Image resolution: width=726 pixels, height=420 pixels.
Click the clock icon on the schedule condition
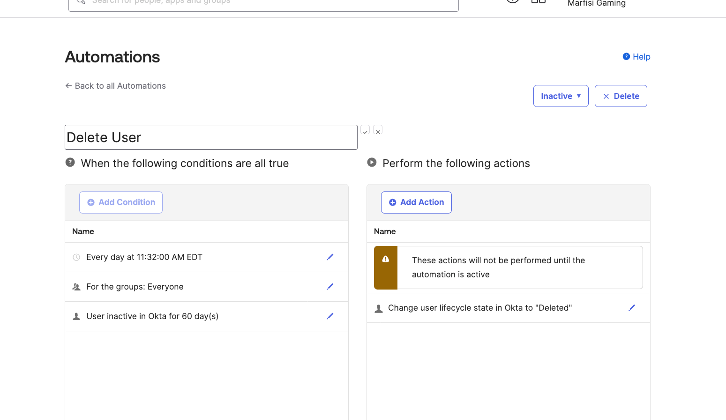(76, 257)
